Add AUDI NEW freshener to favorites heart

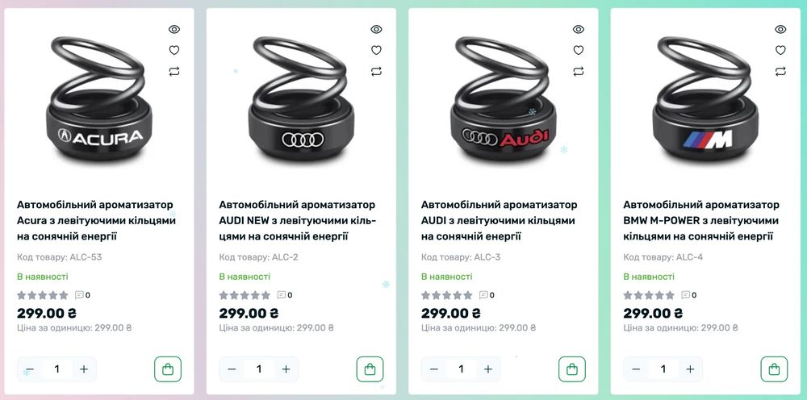click(x=376, y=50)
